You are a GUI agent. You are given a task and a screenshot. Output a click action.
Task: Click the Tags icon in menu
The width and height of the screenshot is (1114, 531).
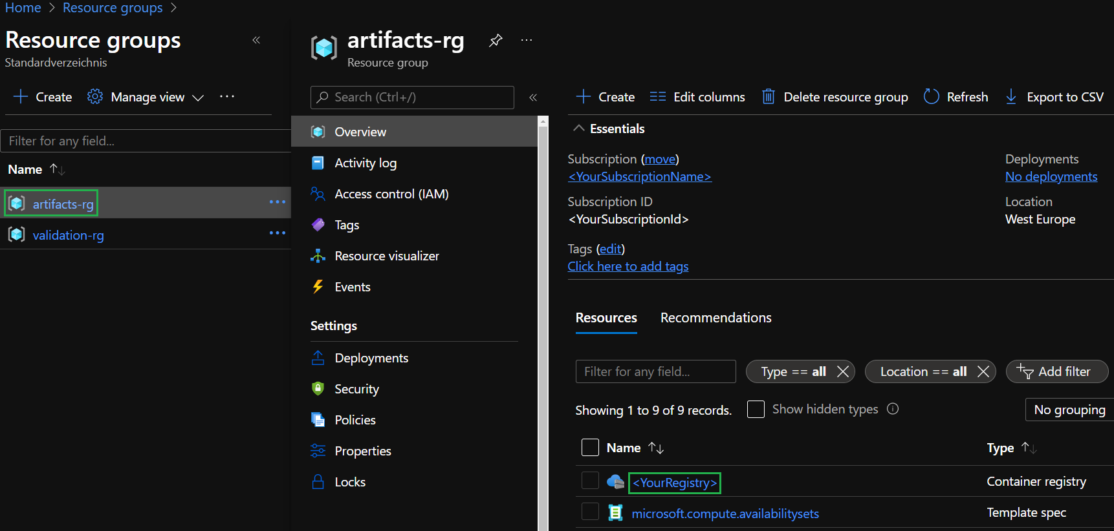coord(318,225)
